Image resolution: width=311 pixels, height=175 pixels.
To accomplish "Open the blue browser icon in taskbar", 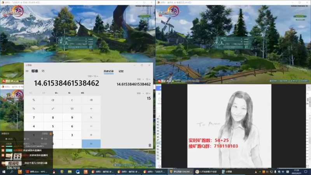I will click(77, 171).
